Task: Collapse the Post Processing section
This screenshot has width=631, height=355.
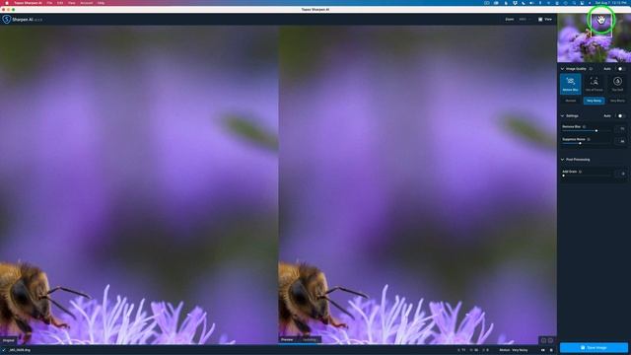Action: pyautogui.click(x=563, y=160)
